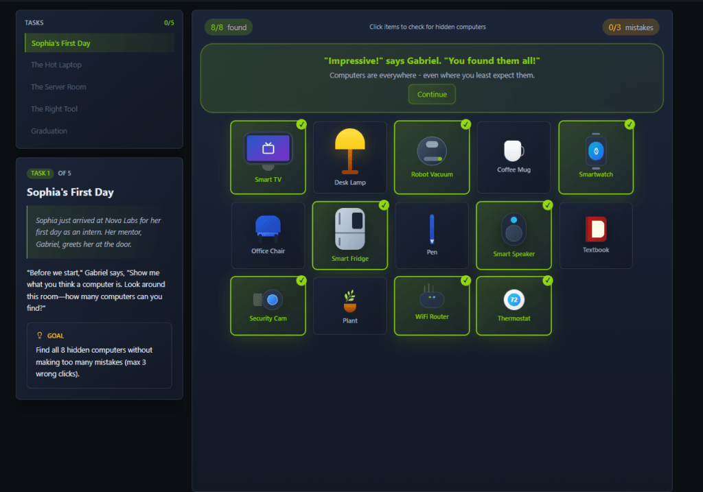Click the Pen item
This screenshot has width=703, height=492.
pos(432,235)
